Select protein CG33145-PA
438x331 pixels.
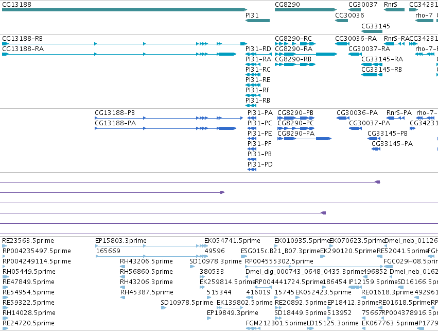(x=376, y=149)
